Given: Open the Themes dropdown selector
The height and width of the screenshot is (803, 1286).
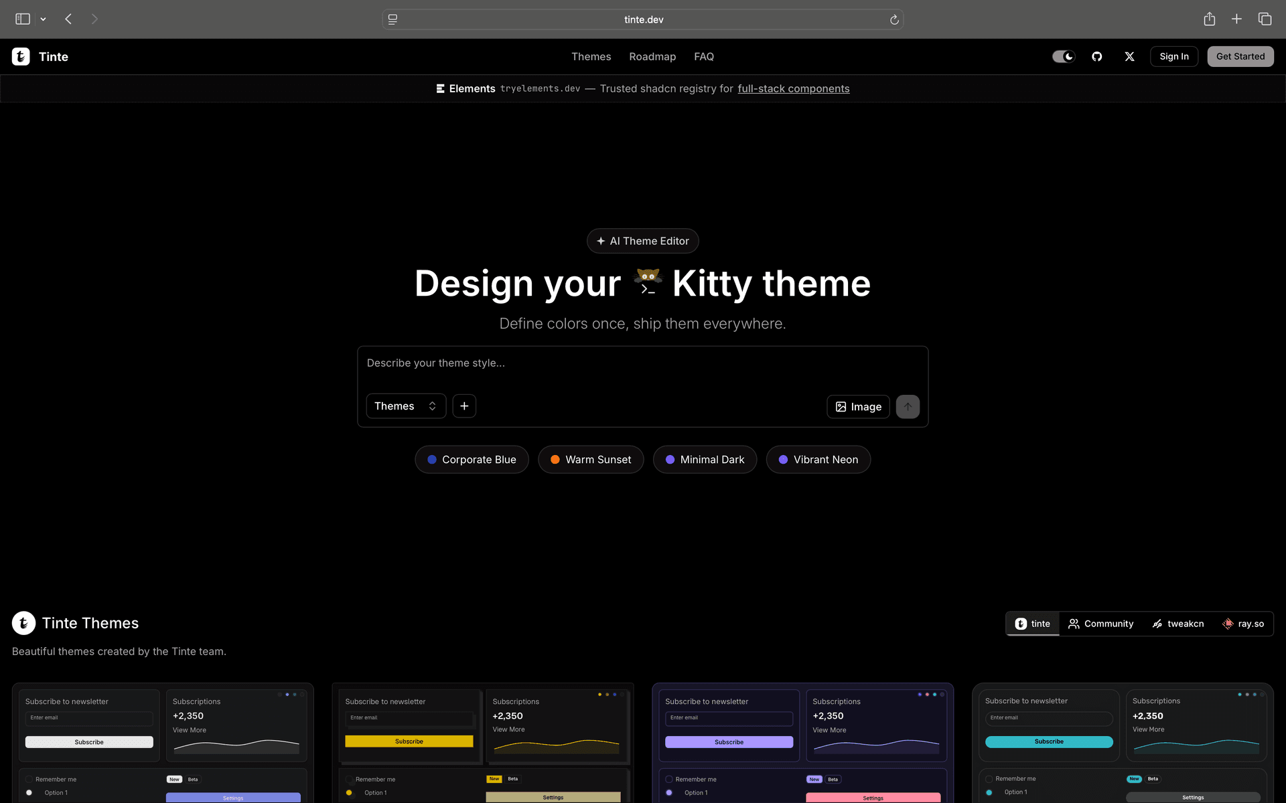Looking at the screenshot, I should coord(405,406).
